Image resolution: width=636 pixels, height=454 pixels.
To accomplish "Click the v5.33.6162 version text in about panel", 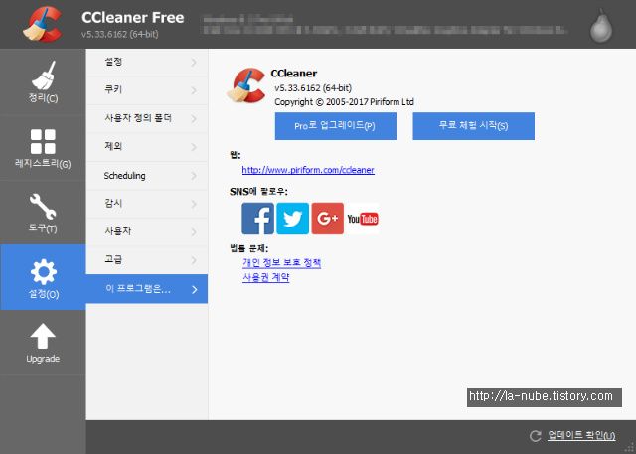I will [x=313, y=88].
